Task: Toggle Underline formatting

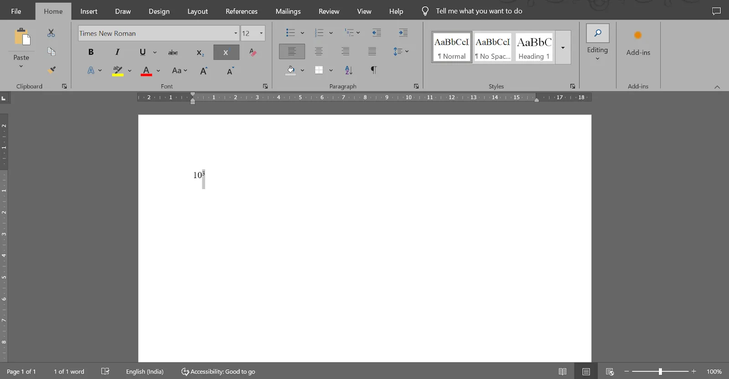Action: point(143,52)
